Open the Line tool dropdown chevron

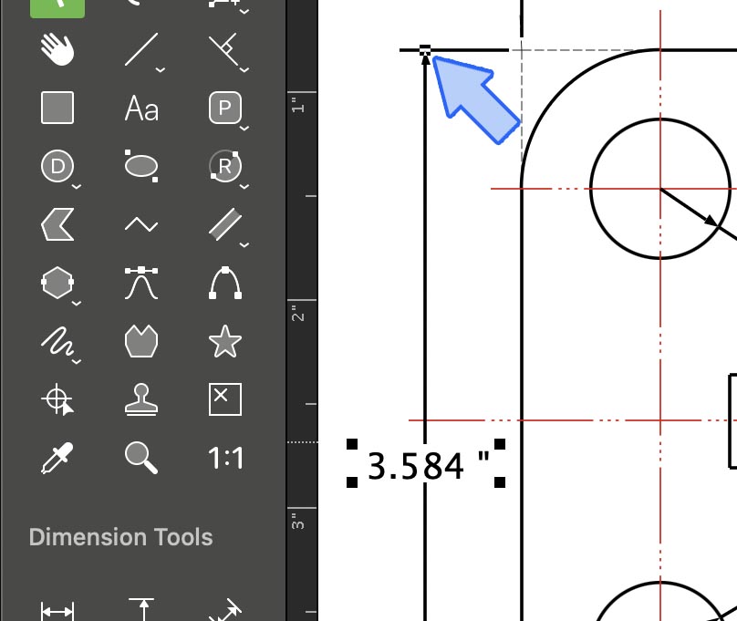click(161, 69)
